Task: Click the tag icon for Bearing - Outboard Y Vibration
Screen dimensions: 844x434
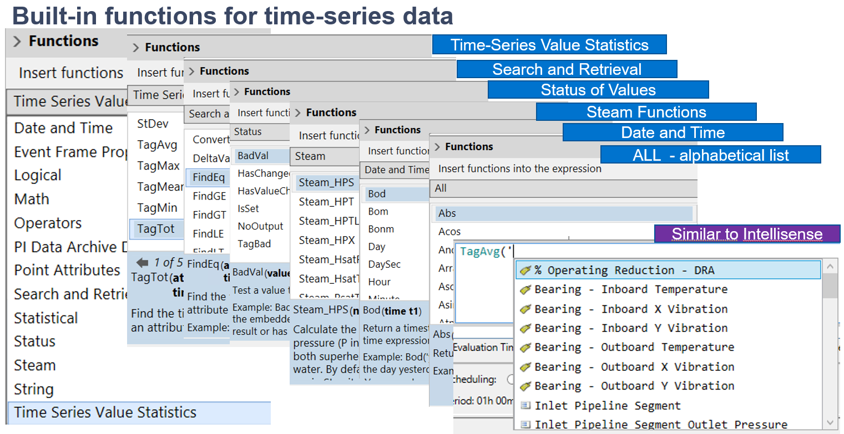Action: click(x=525, y=386)
